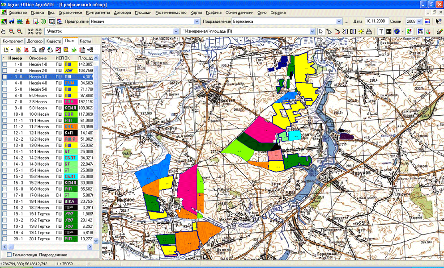Screen dimensions: 444x268
Task: Open the Справочники menu
Action: click(x=71, y=13)
